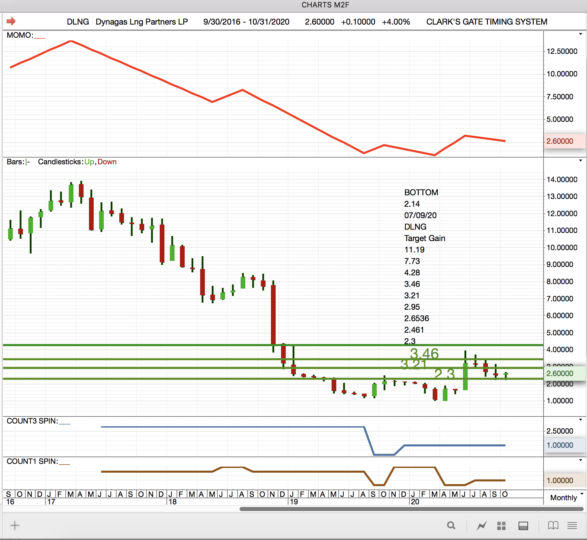Open the book reference icon

[553, 526]
